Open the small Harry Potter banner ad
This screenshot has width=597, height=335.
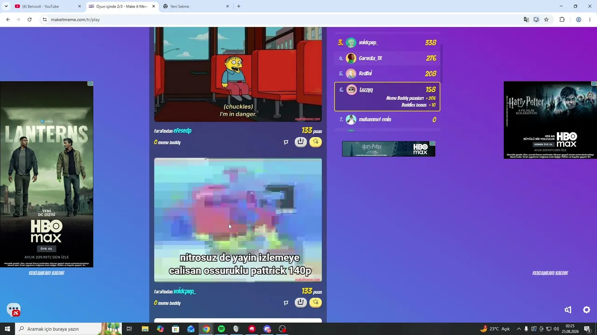pyautogui.click(x=389, y=149)
